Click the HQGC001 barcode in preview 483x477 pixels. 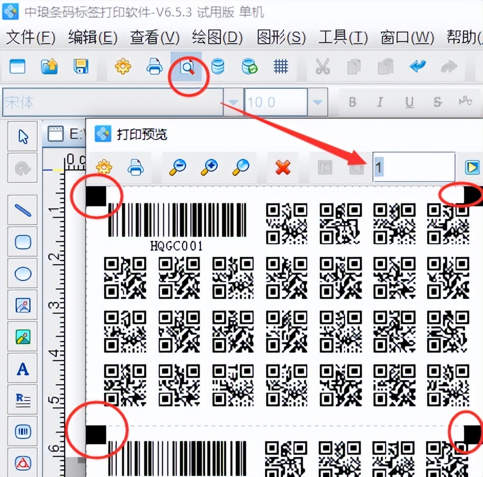click(177, 228)
